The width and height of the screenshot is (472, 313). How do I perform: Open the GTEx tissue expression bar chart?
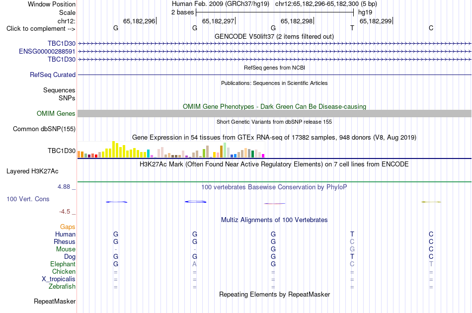click(x=171, y=150)
